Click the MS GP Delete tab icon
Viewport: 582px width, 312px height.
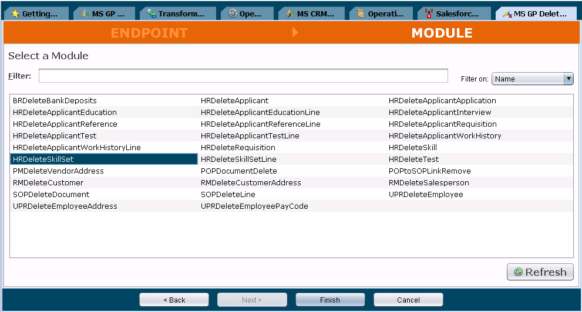(x=507, y=14)
